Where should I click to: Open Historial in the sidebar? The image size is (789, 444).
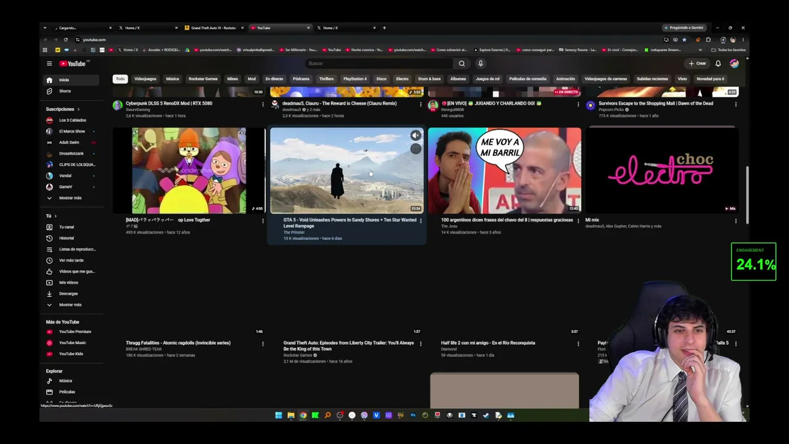(72, 238)
